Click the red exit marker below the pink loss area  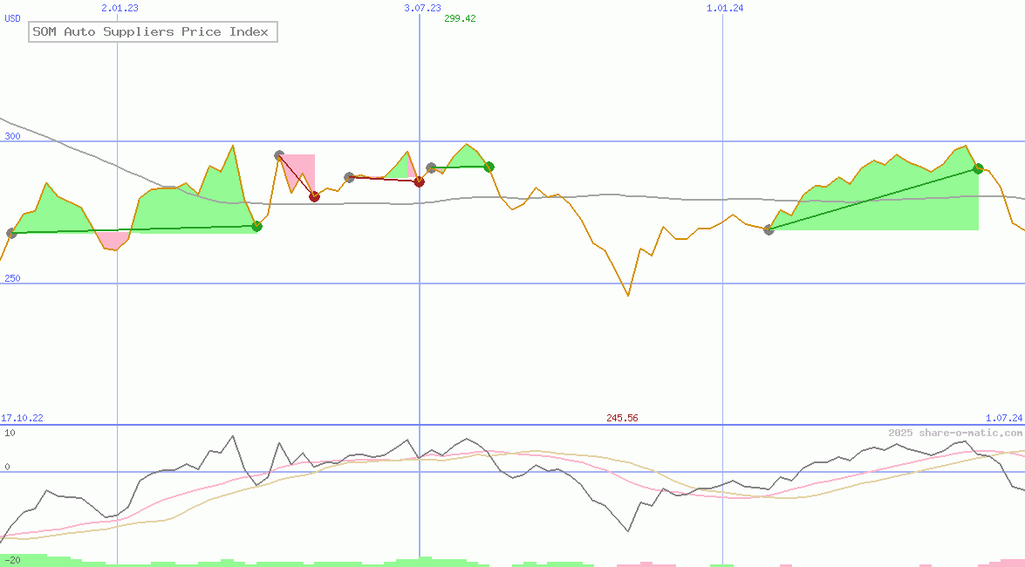[x=314, y=196]
